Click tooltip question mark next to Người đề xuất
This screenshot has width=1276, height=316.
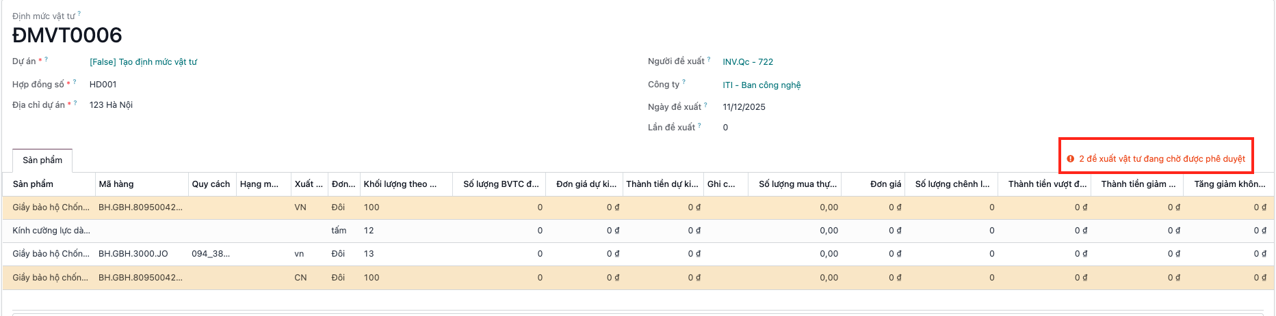(709, 59)
